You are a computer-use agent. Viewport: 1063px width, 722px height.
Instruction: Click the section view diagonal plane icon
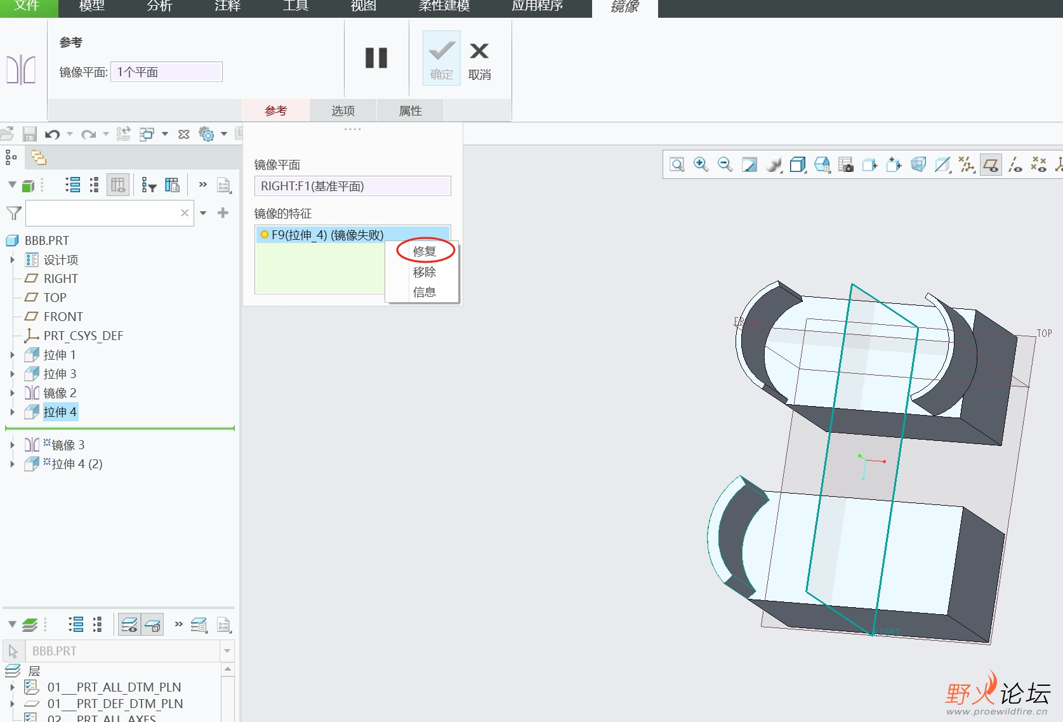pos(942,165)
